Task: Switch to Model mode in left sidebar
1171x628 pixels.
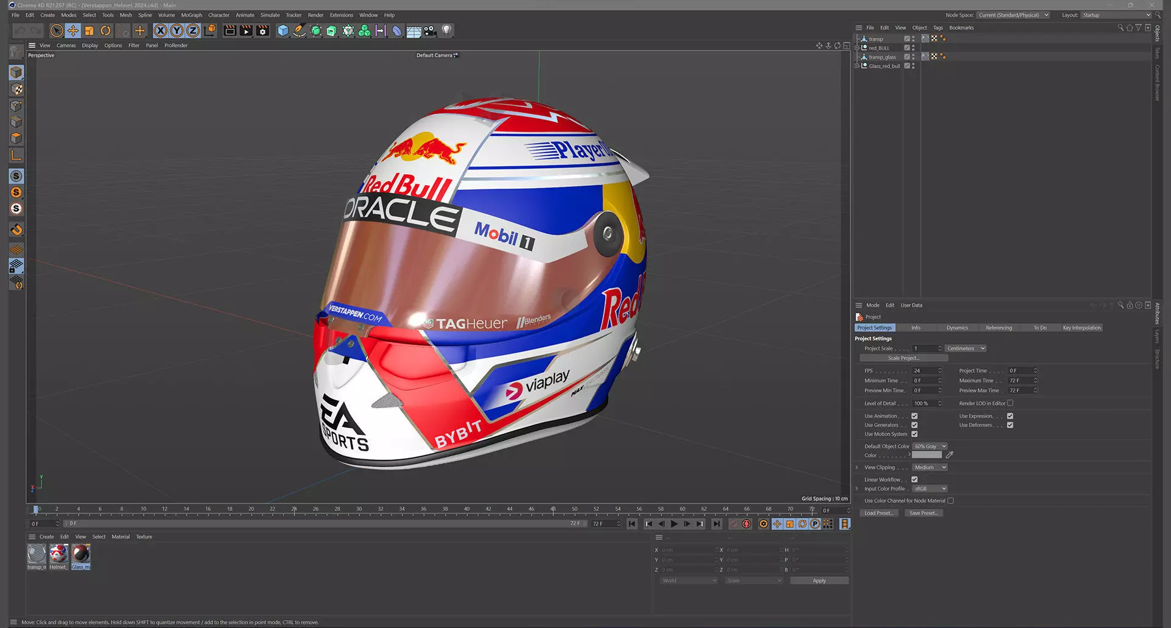Action: tap(16, 72)
